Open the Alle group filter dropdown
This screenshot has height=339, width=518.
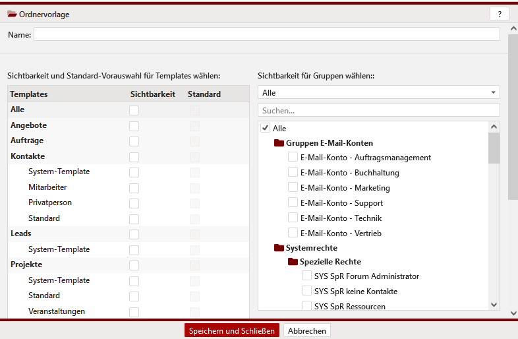coord(378,93)
